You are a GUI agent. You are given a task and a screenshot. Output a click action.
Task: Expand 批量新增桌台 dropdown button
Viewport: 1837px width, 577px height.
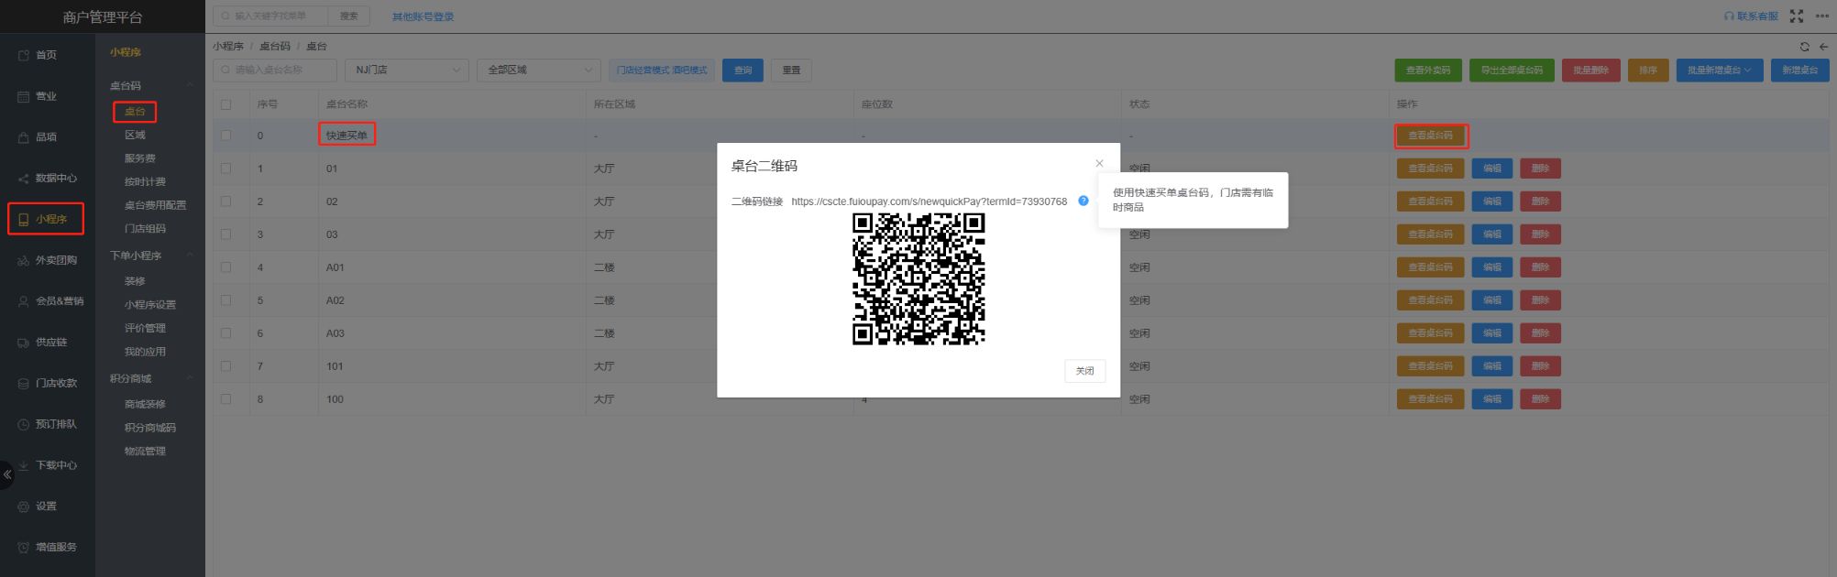click(1720, 71)
